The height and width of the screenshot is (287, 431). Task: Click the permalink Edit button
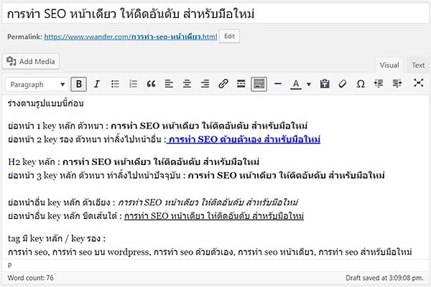pos(229,37)
